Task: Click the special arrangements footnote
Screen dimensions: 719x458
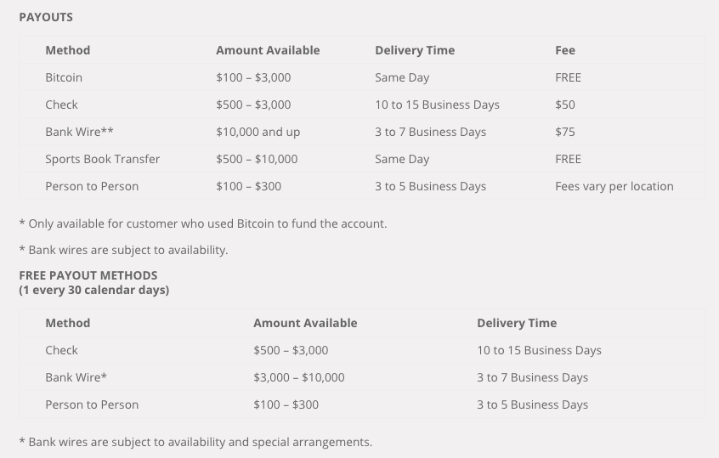Action: point(195,442)
